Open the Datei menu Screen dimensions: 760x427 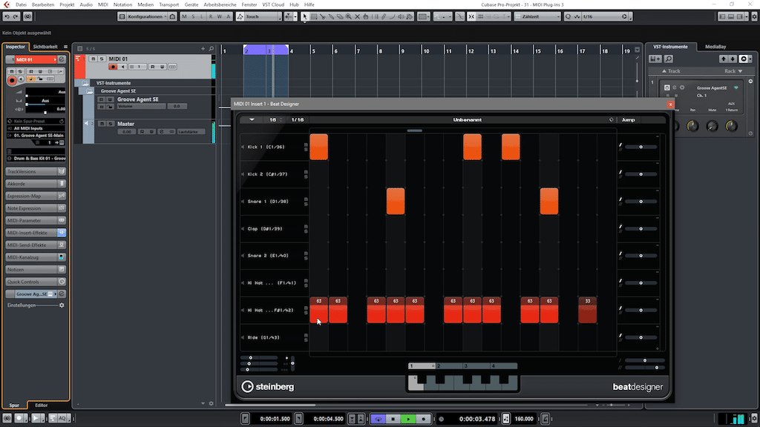click(22, 4)
